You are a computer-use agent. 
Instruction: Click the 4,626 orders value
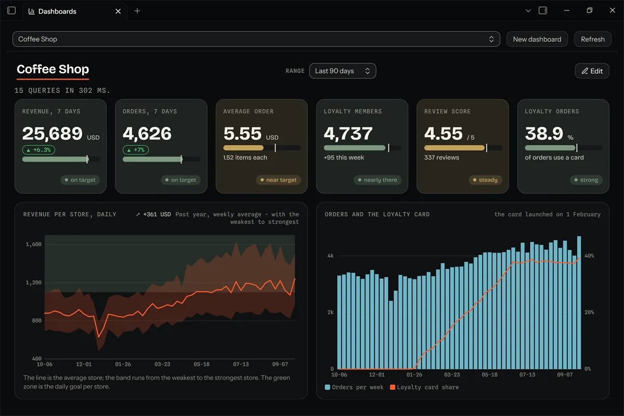pos(147,134)
